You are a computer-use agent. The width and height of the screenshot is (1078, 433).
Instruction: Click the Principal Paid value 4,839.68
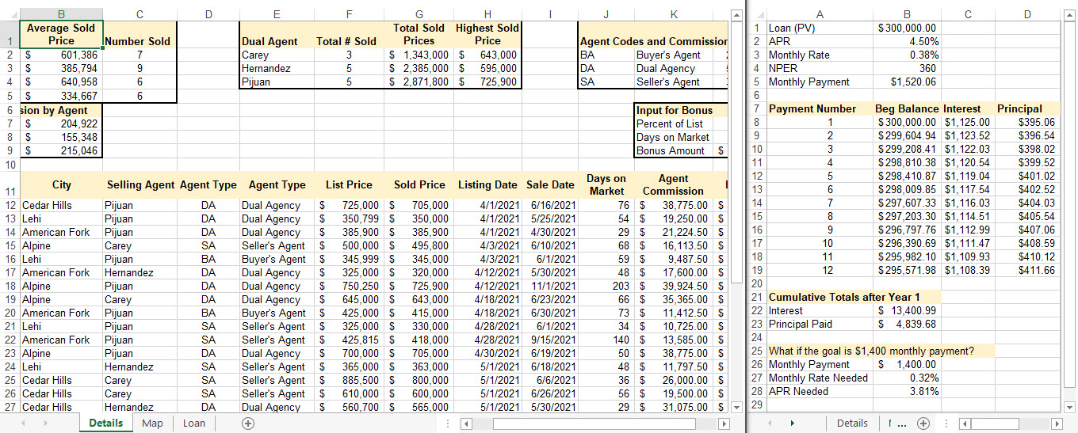pos(907,324)
